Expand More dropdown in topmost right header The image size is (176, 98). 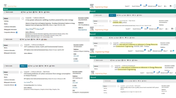pyautogui.click(x=160, y=6)
